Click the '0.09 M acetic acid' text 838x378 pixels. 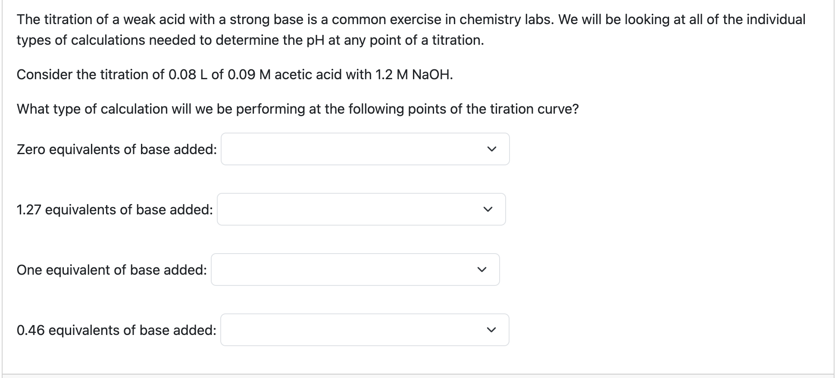click(284, 74)
